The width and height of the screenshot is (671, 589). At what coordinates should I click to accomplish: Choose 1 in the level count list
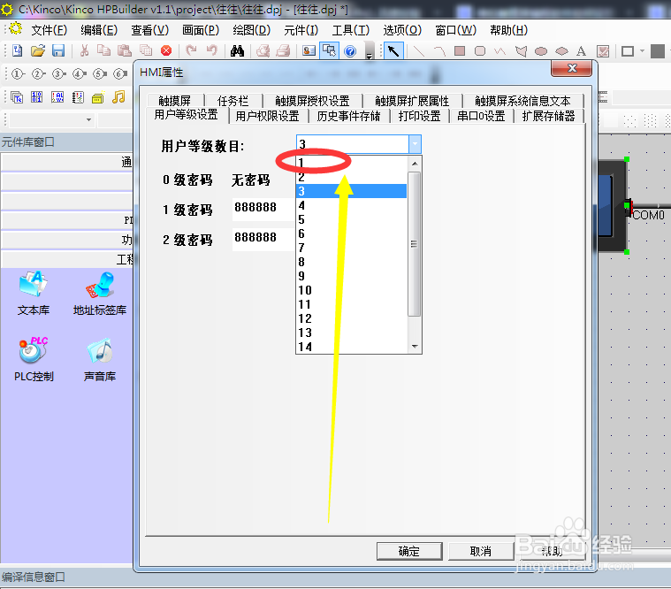351,163
